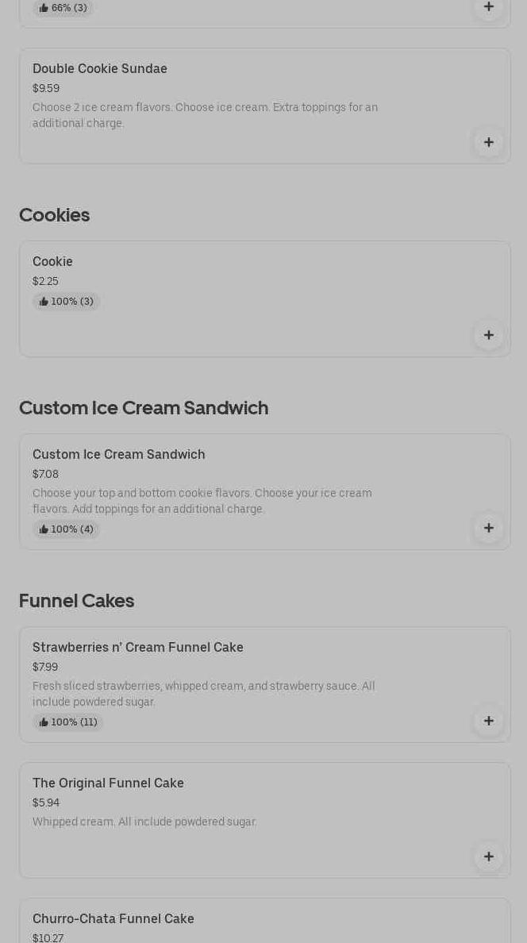Click the Custom Ice Cream Sandwich heading

144,408
